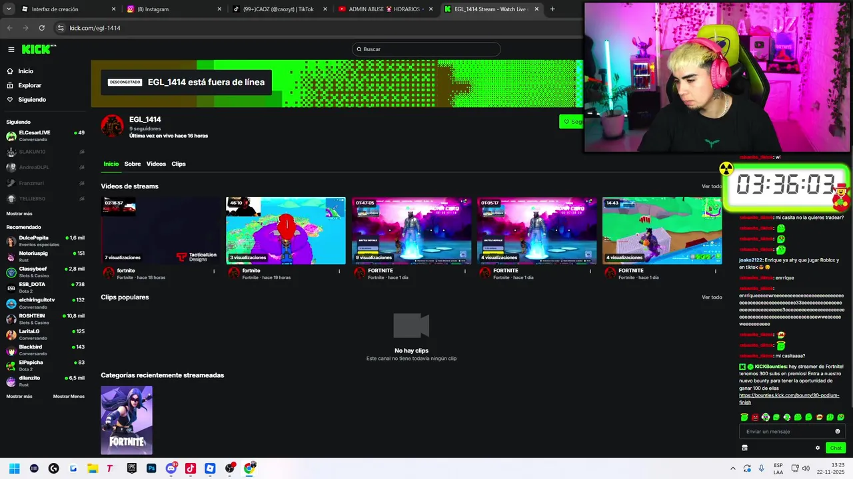Select the Inicio channel tab
This screenshot has height=479, width=853.
(x=111, y=164)
